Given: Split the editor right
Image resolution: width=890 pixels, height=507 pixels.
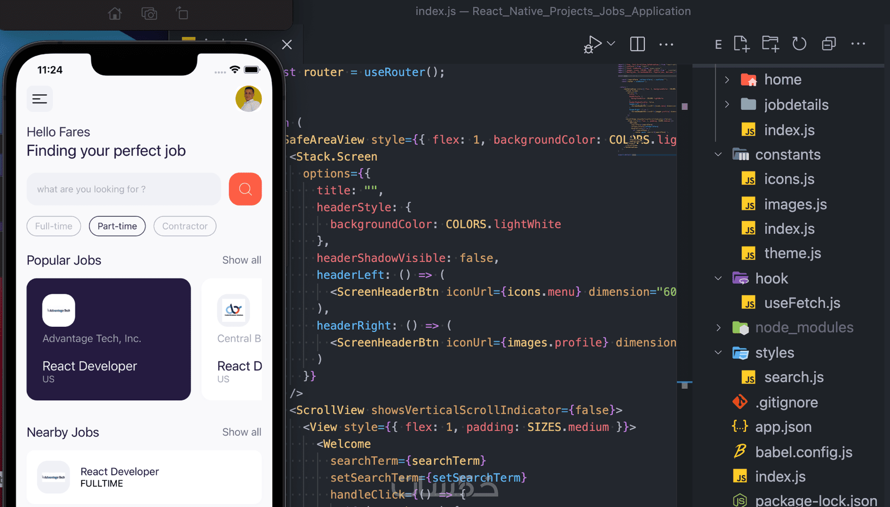Looking at the screenshot, I should click(x=637, y=44).
